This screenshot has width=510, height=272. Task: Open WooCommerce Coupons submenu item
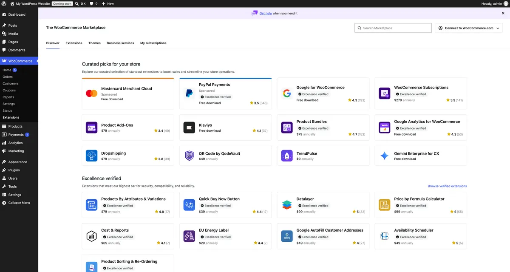(9, 91)
